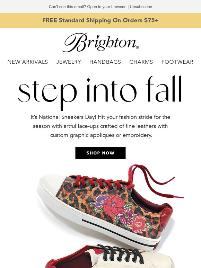Click the black SHOP NOW button
The width and height of the screenshot is (201, 268).
click(101, 153)
